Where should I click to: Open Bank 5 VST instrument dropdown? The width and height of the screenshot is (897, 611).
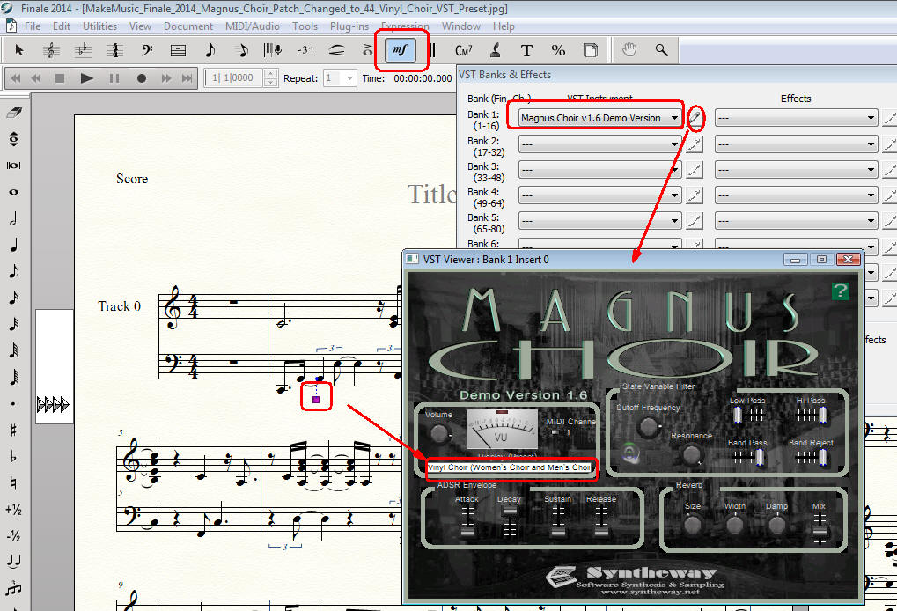click(x=599, y=221)
